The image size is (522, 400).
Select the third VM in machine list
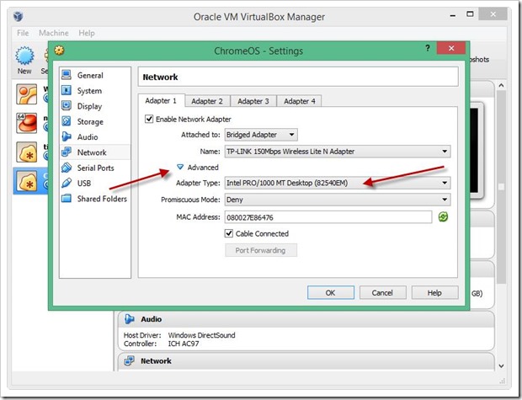click(x=27, y=152)
